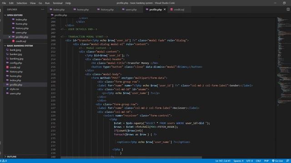
Task: Click the CRLF line ending item
Action: [x=258, y=161]
